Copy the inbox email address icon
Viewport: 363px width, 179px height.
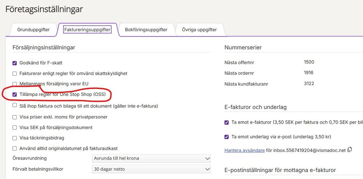pyautogui.click(x=350, y=149)
